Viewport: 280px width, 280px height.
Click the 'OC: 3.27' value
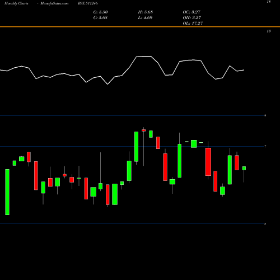pos(192,12)
